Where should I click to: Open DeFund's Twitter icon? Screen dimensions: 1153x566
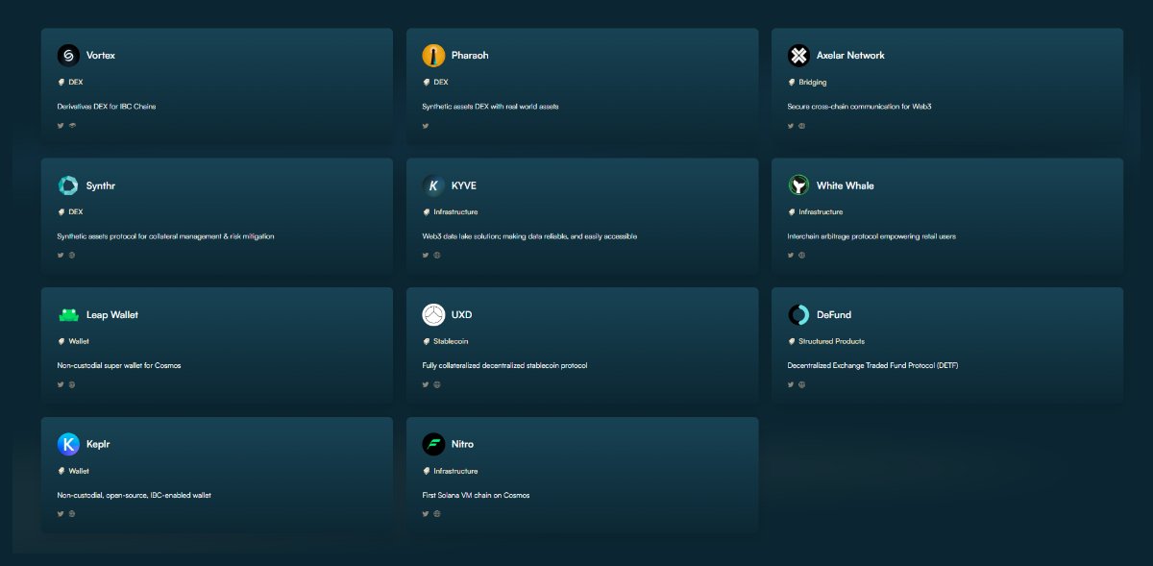[x=791, y=385]
